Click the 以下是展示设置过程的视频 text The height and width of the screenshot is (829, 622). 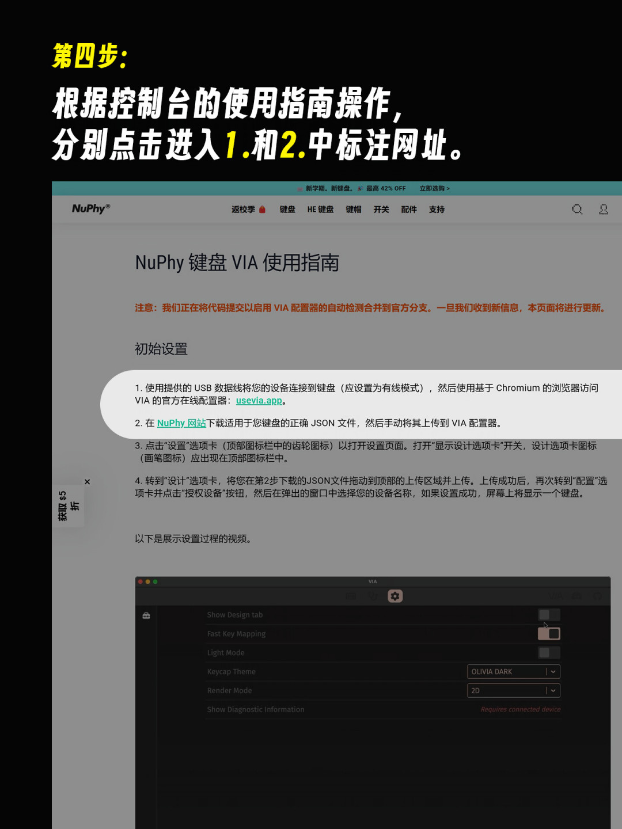pos(193,539)
